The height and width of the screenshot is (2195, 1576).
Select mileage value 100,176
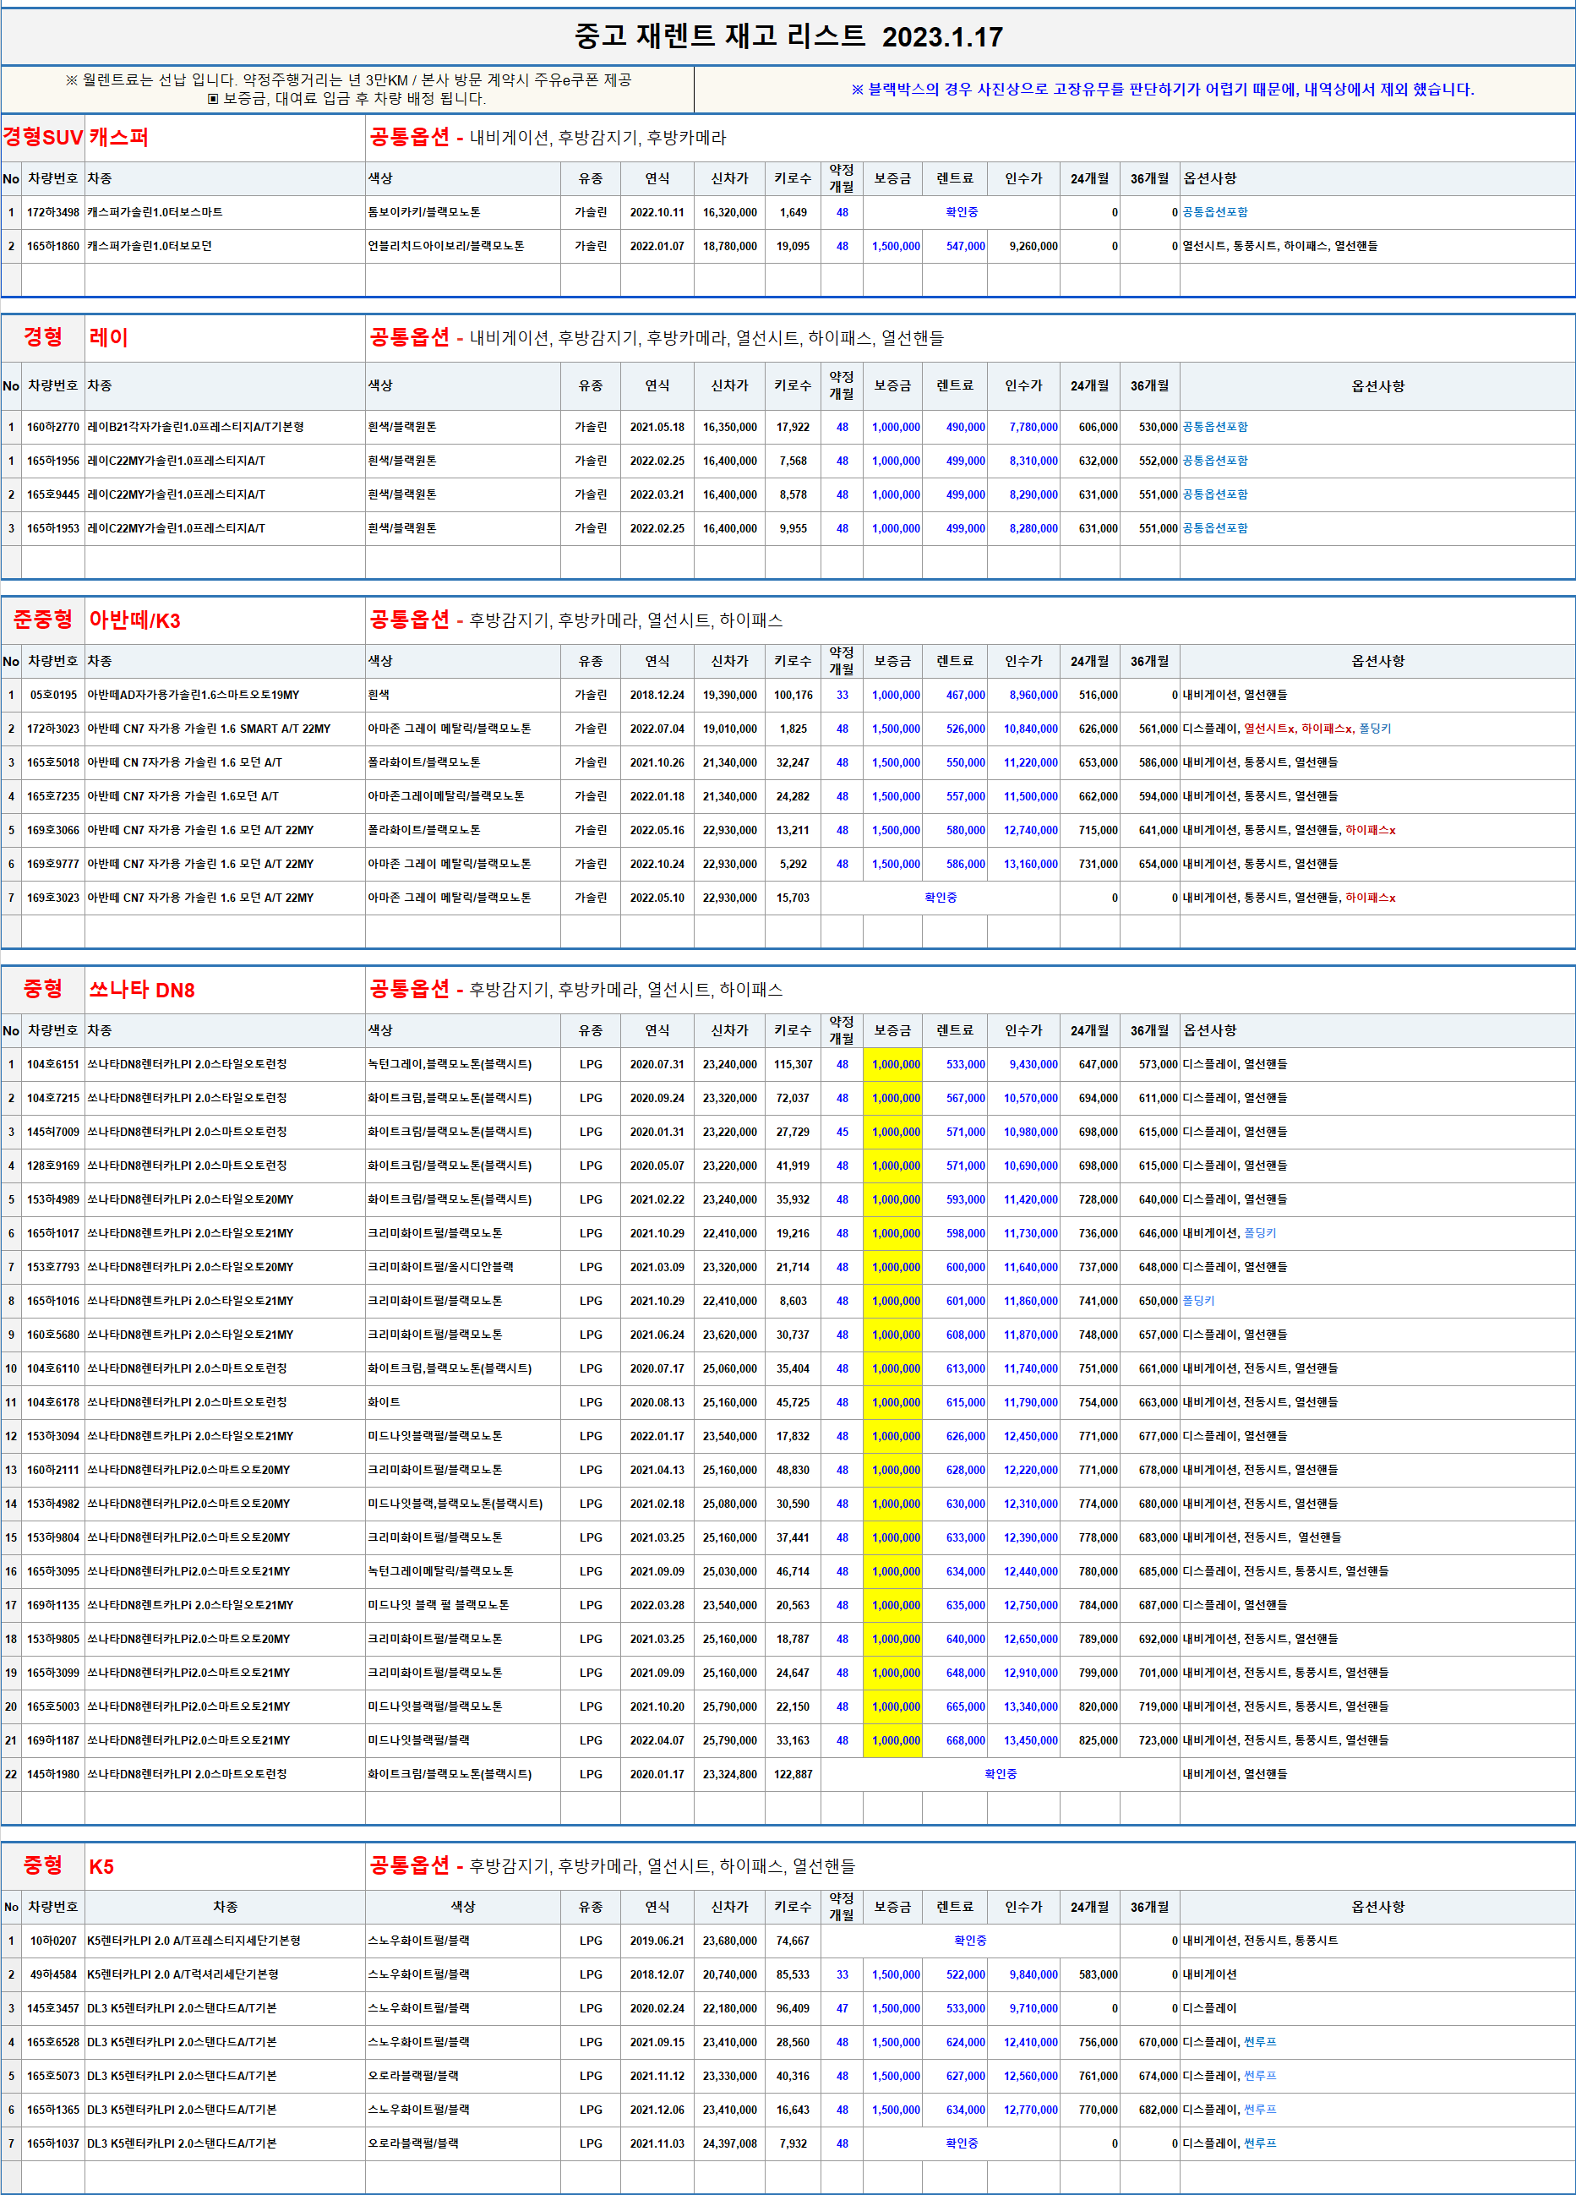click(793, 695)
